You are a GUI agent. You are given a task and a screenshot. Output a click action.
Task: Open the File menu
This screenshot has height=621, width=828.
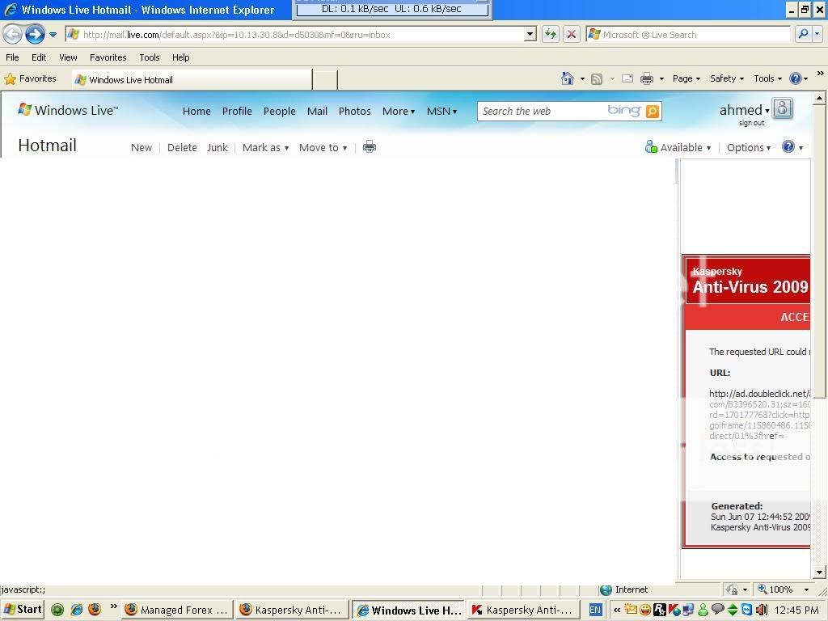[x=12, y=57]
